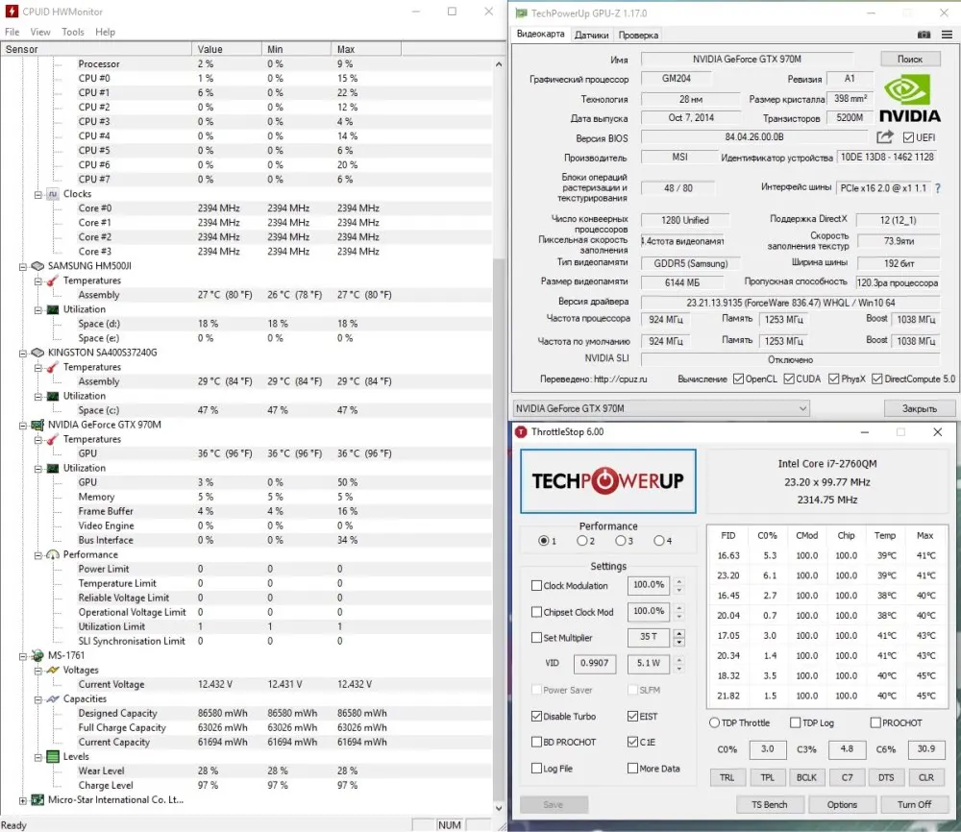This screenshot has width=961, height=832.
Task: Click the KINGSTON SA400S37240G drive icon
Action: (38, 353)
